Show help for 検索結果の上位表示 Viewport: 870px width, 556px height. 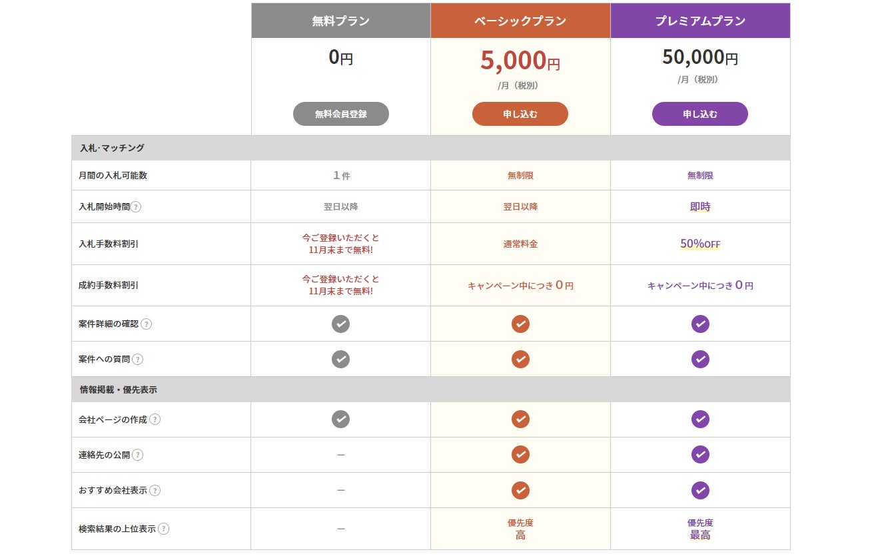click(x=163, y=529)
